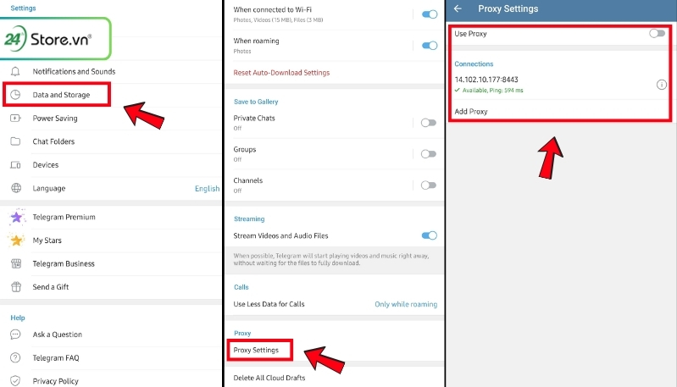Open My Stars entry

tap(111, 240)
